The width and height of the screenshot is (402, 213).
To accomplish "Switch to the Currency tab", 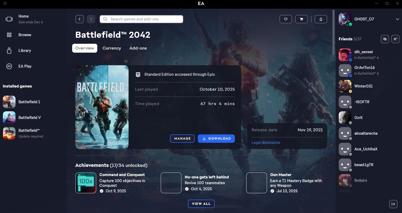I will pos(112,48).
